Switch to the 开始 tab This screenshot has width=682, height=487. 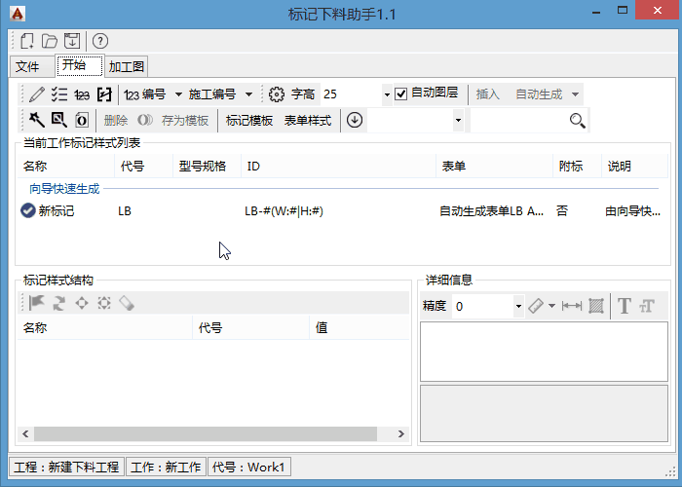(80, 65)
